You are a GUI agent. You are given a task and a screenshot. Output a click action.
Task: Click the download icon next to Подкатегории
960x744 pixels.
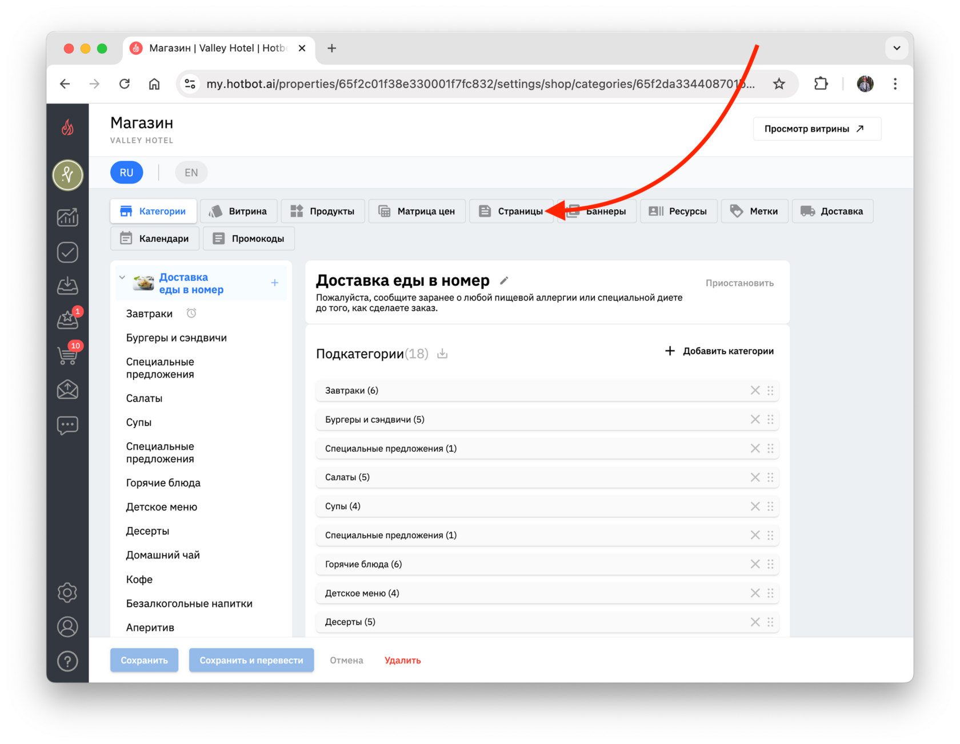(x=442, y=354)
